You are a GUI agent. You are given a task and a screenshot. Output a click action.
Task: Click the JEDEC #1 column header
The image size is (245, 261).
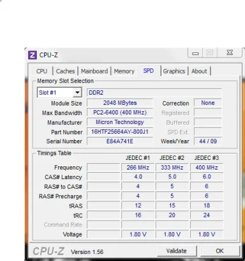point(138,158)
